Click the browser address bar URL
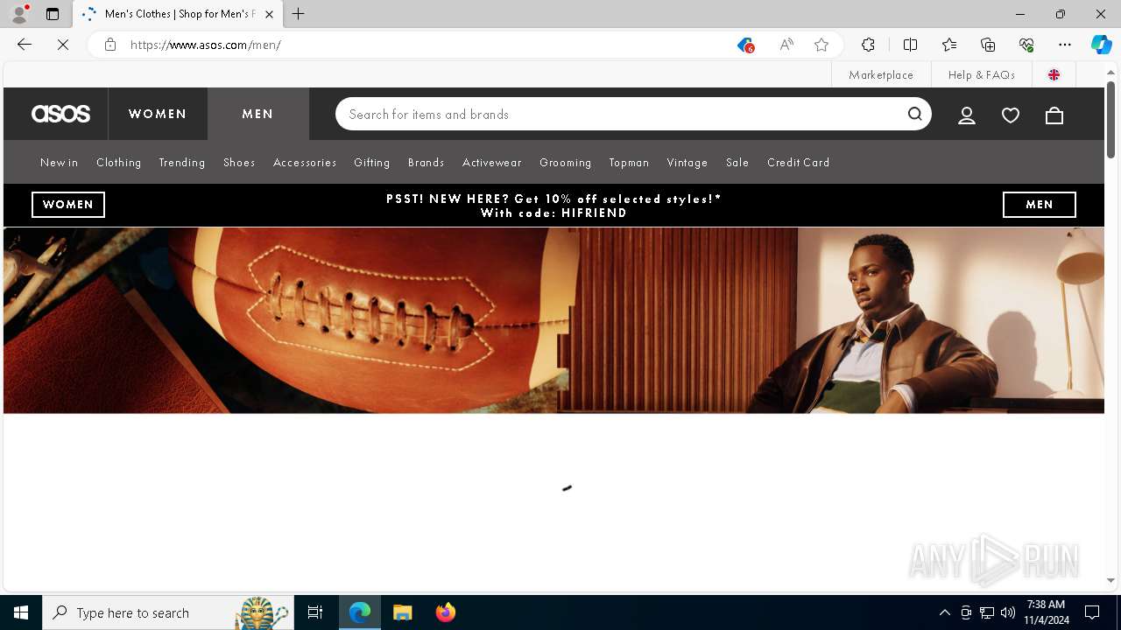The width and height of the screenshot is (1121, 630). (x=206, y=45)
